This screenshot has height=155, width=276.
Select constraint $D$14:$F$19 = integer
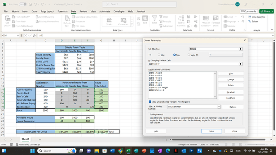tap(158, 87)
